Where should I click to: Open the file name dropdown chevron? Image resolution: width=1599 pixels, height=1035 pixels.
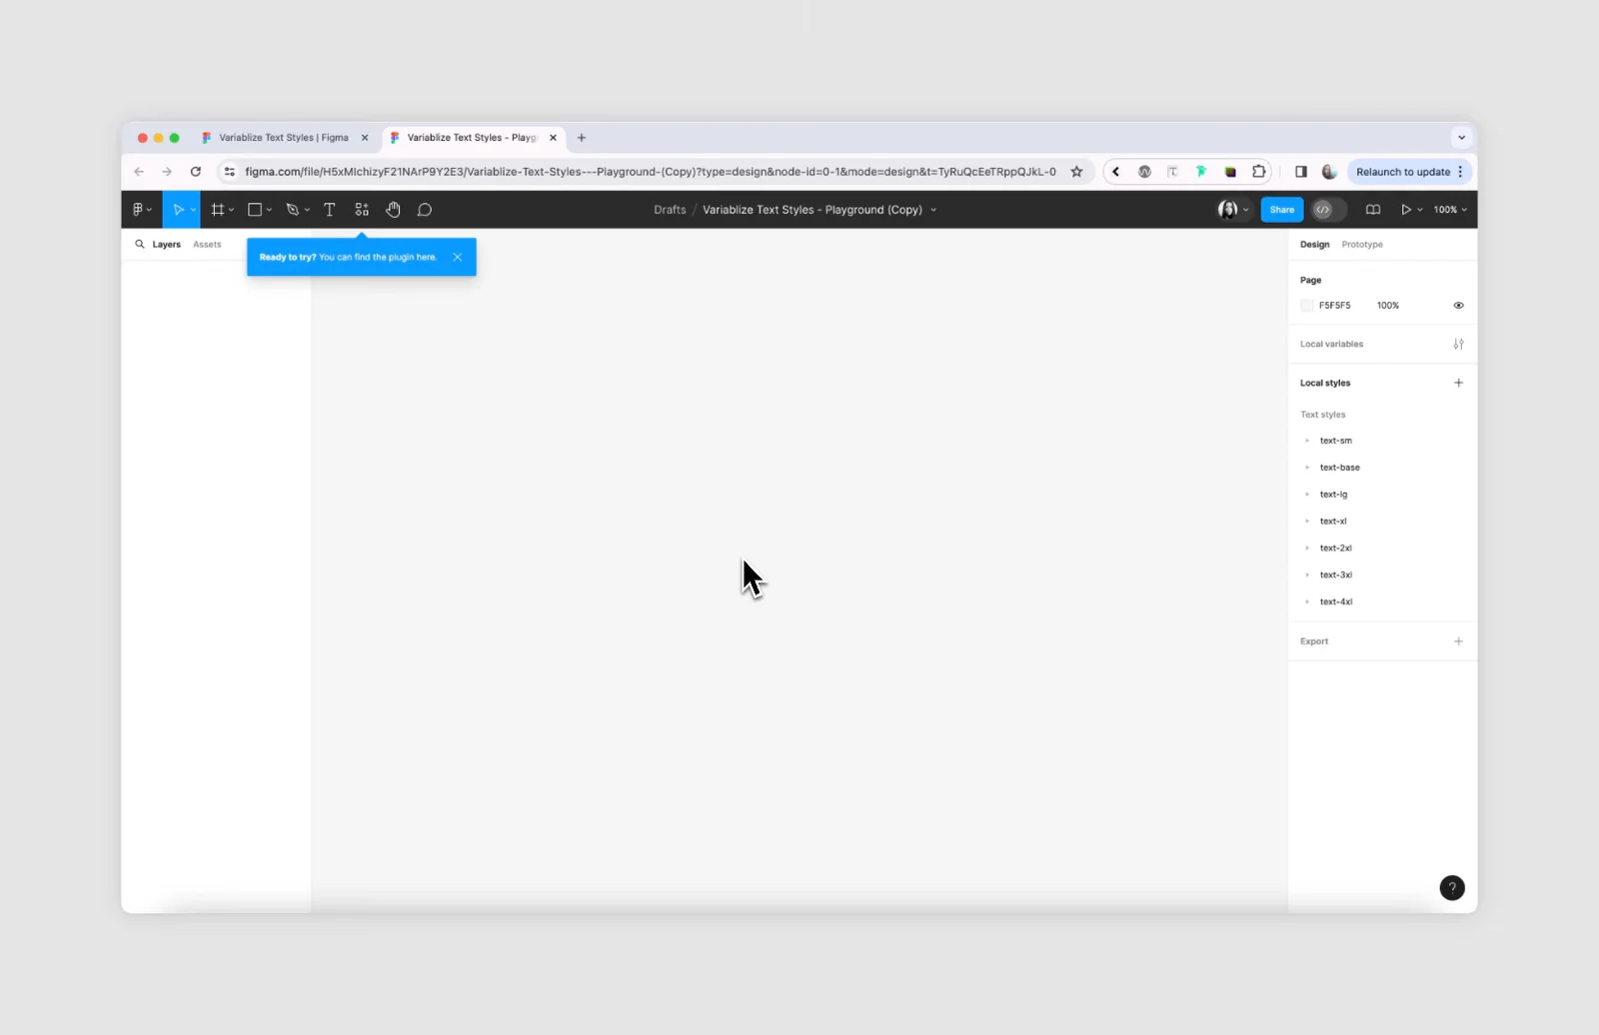click(x=933, y=210)
